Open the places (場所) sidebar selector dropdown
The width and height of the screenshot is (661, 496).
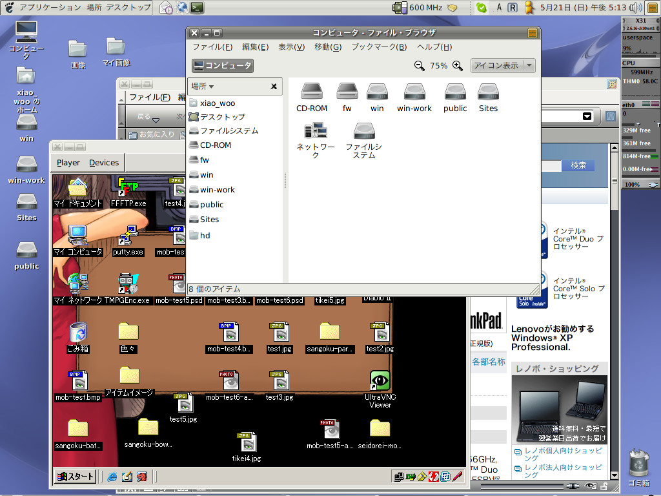pyautogui.click(x=203, y=86)
